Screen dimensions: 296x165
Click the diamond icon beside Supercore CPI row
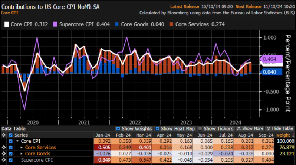pyautogui.click(x=3, y=160)
